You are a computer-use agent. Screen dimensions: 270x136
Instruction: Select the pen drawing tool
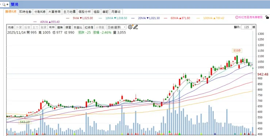pyautogui.click(x=136, y=27)
